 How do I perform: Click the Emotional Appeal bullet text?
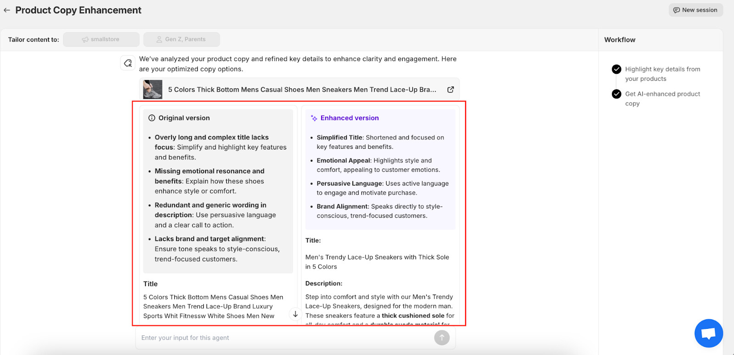[378, 165]
